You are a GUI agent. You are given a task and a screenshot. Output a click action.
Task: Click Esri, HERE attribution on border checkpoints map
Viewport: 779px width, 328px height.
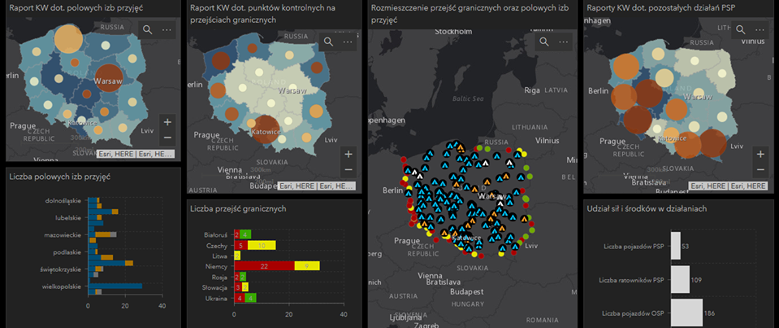316,186
